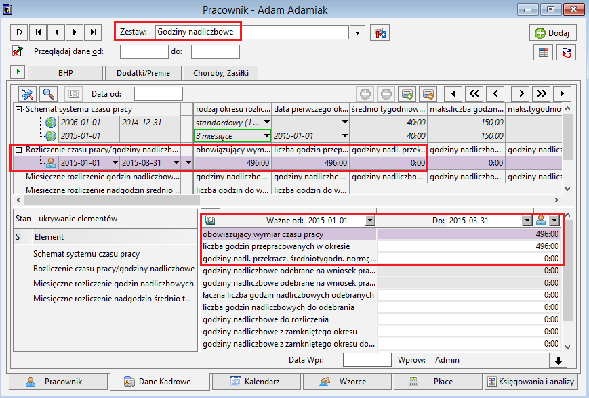
Task: Click the 'do:' date input field
Action: tap(216, 51)
